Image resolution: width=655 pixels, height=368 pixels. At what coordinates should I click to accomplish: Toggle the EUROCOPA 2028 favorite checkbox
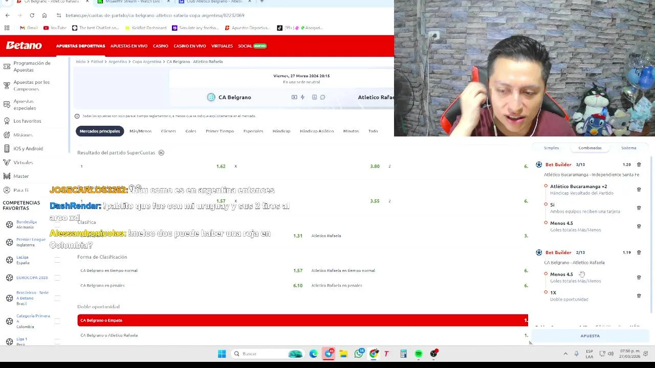point(57,278)
